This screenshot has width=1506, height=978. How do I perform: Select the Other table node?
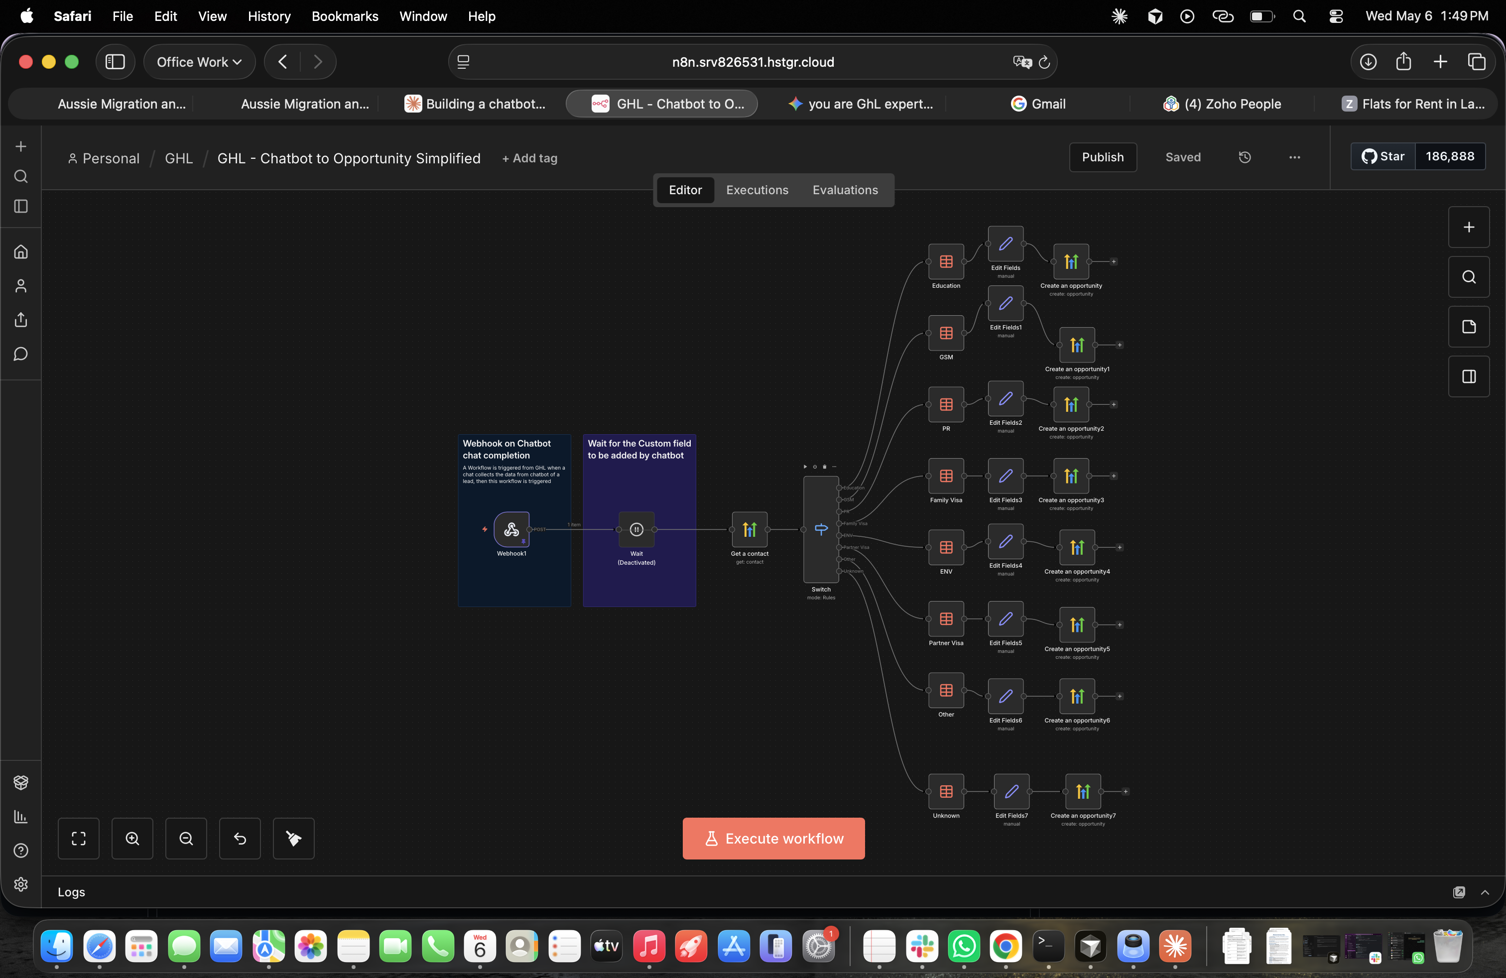point(945,690)
